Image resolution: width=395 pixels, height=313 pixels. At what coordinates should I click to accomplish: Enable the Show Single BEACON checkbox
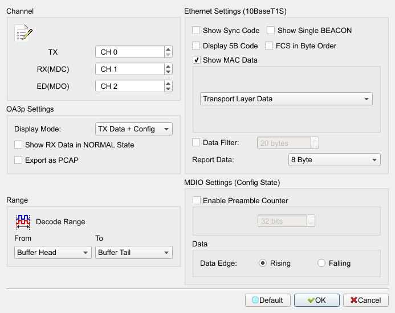[x=271, y=30]
